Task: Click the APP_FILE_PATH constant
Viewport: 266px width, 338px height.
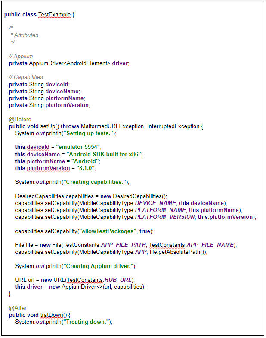Action: click(124, 245)
